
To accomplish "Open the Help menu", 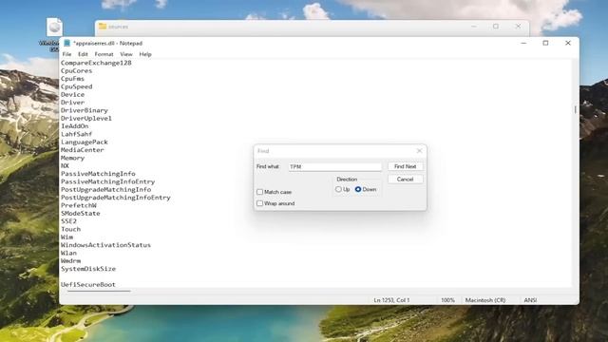I will tap(145, 54).
